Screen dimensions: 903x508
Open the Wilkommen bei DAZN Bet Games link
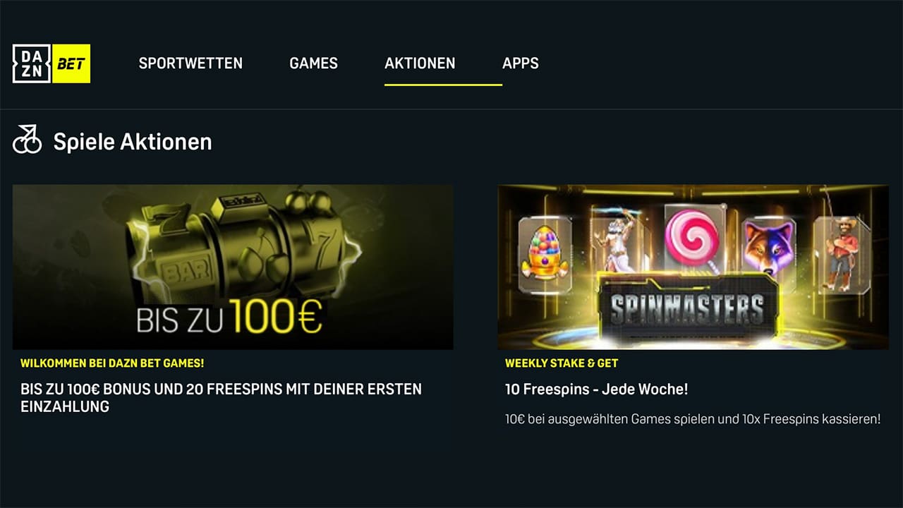click(112, 363)
